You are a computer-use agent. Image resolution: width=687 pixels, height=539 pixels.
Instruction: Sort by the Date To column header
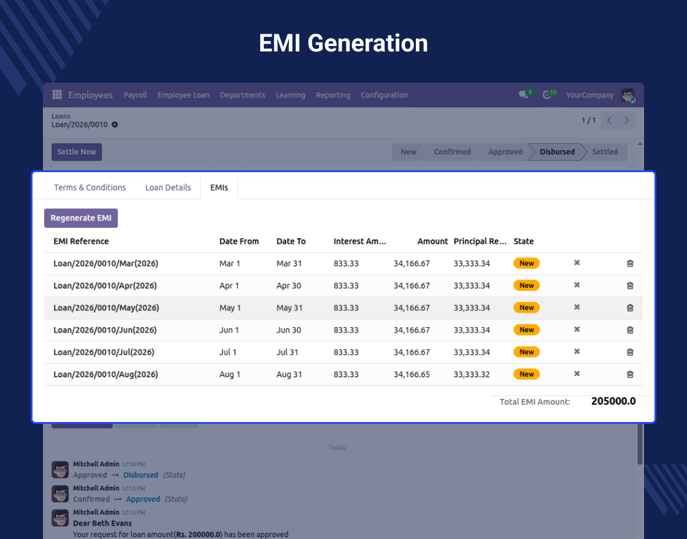[x=291, y=241]
